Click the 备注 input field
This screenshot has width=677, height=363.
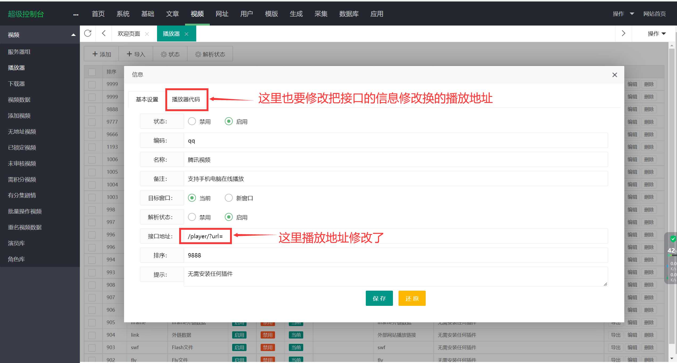(x=396, y=179)
